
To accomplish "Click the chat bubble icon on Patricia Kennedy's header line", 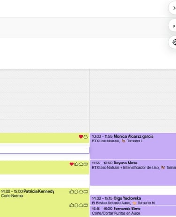I will pos(76,192).
